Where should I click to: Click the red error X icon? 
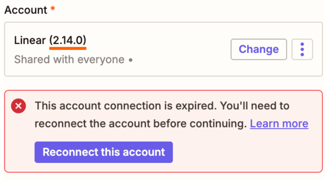point(18,106)
